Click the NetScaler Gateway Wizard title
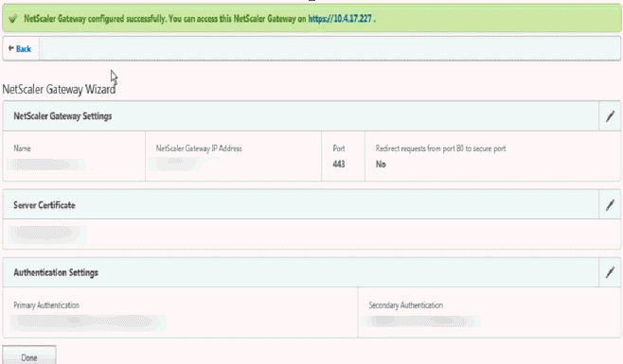 [59, 89]
